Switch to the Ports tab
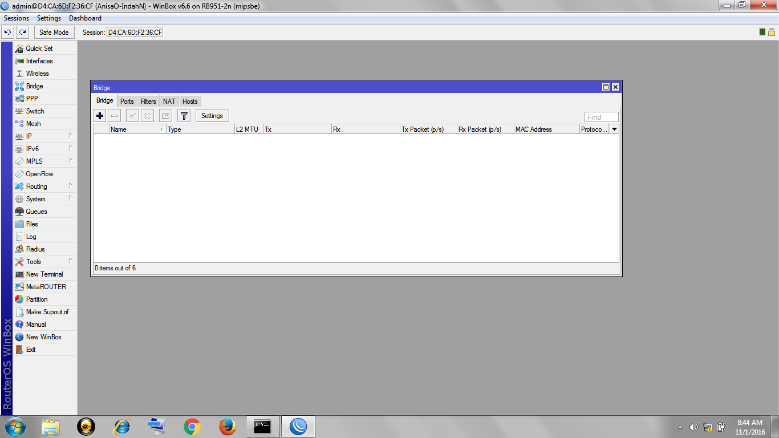 pos(127,101)
